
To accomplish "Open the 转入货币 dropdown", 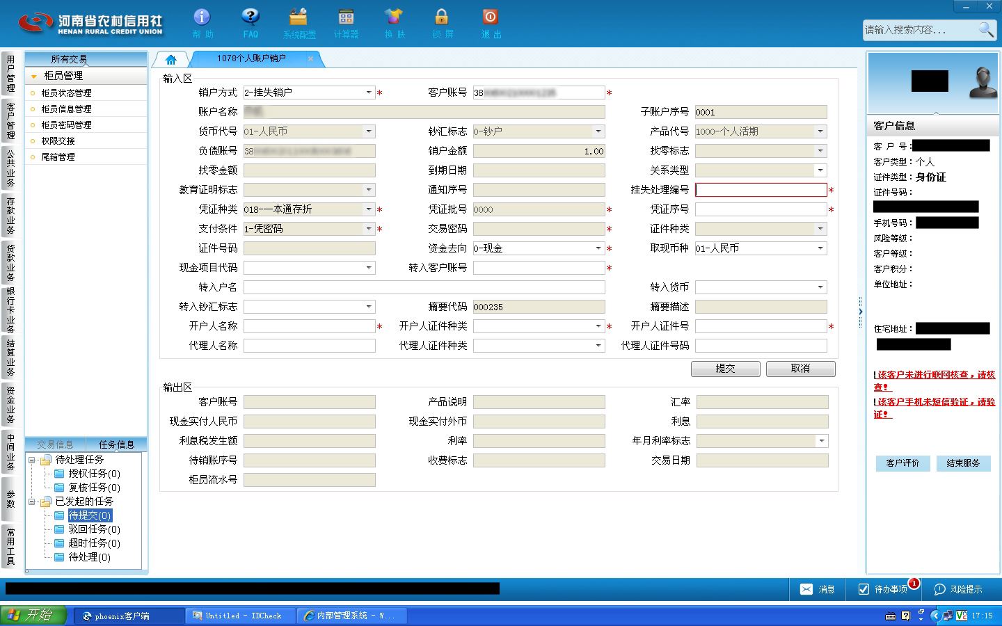I will [820, 287].
